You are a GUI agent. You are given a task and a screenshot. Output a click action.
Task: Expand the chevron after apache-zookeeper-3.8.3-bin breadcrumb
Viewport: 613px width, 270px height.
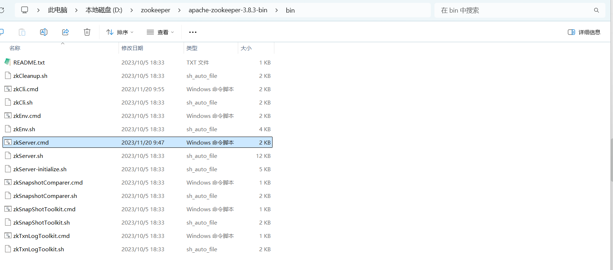[277, 10]
